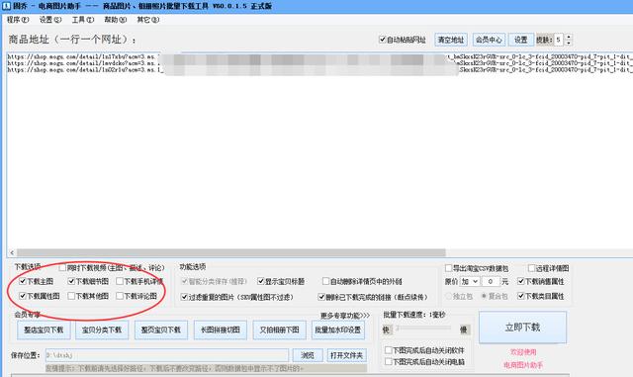Check 下载手机详情

pos(120,281)
